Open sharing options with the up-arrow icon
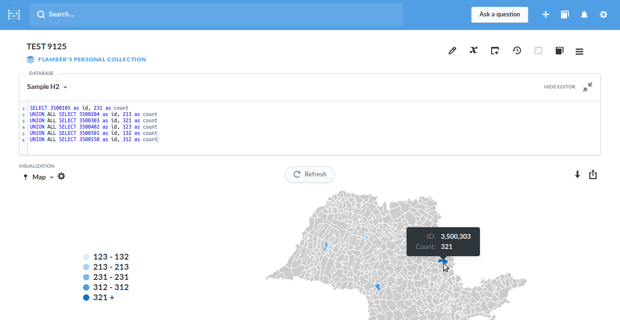This screenshot has height=320, width=620. tap(593, 175)
